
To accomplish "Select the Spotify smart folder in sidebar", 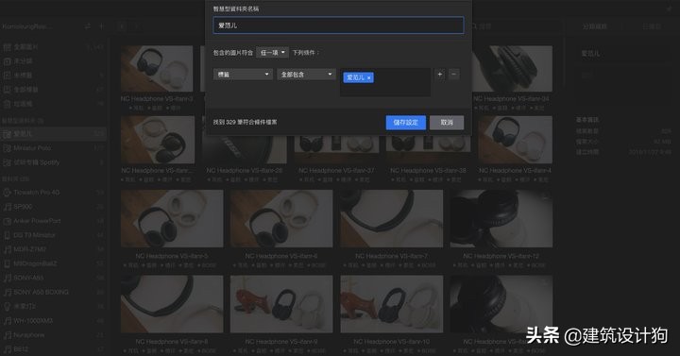I will tap(53, 162).
